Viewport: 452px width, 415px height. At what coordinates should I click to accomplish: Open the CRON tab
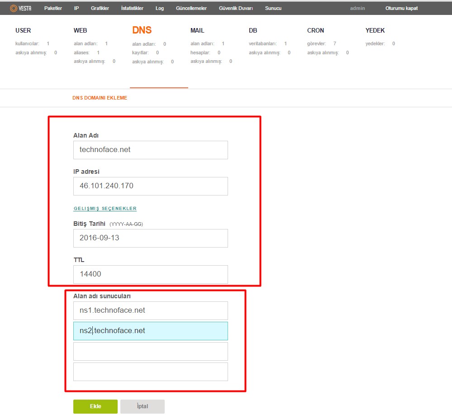pos(315,31)
